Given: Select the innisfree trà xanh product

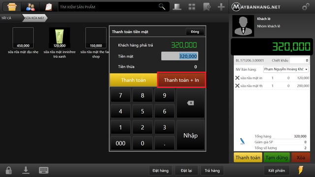Looking at the screenshot, I should 60,43.
